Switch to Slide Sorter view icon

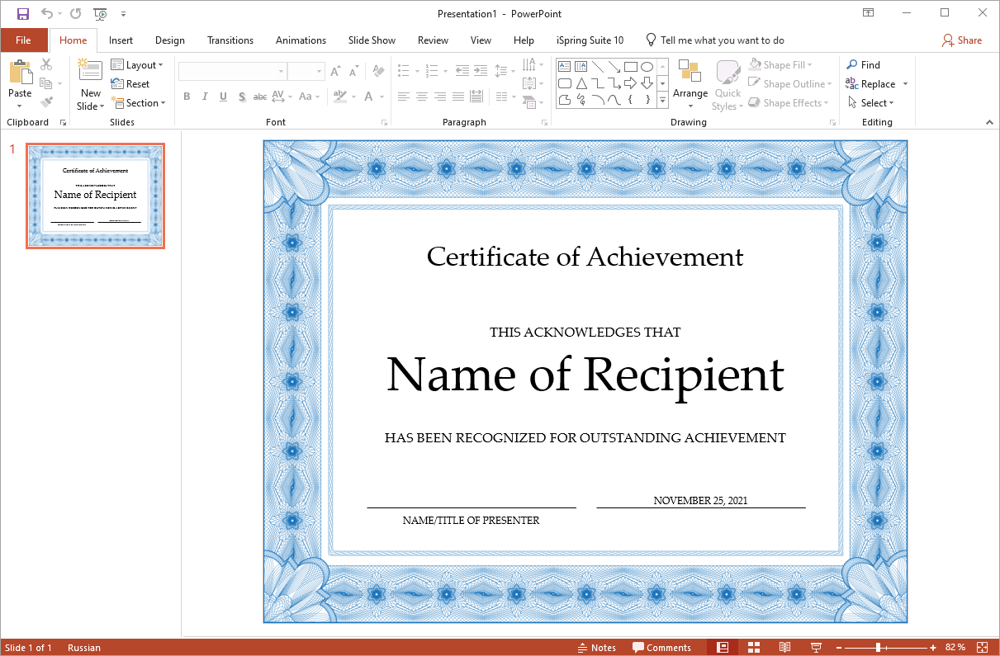click(754, 648)
